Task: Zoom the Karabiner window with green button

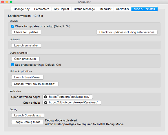Action: pos(11,2)
